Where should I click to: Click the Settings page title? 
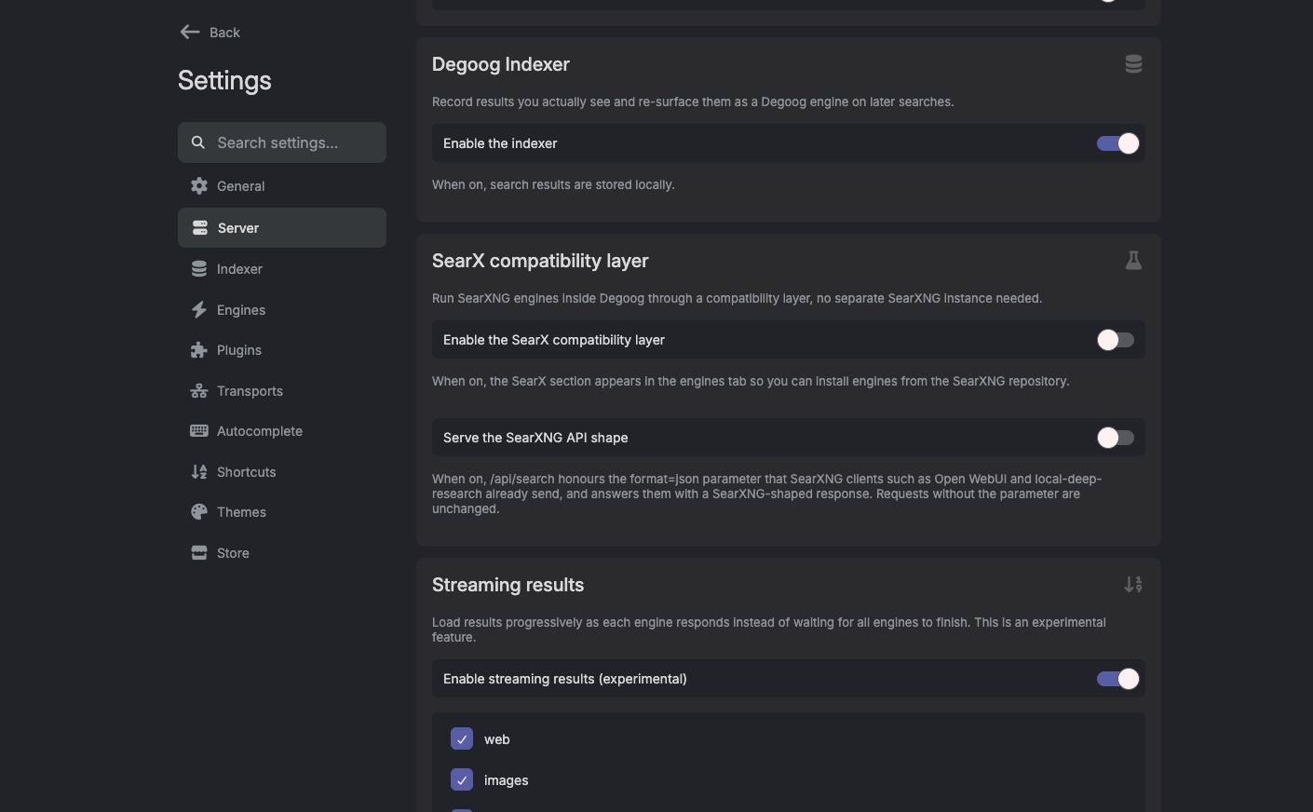point(224,81)
